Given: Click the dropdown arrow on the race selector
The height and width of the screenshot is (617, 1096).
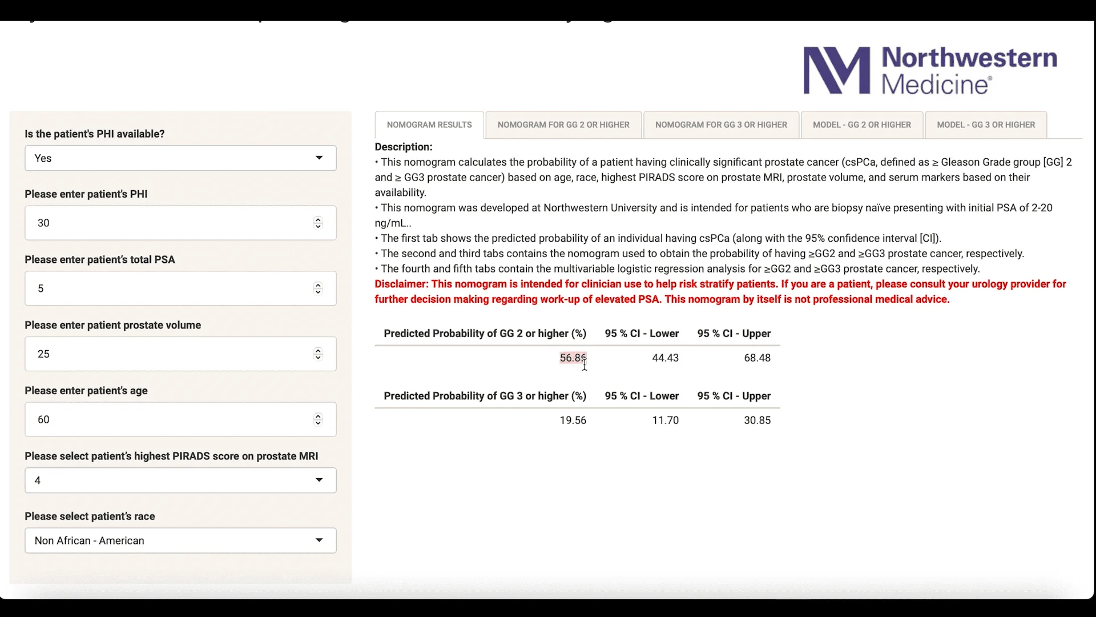Looking at the screenshot, I should click(x=319, y=540).
